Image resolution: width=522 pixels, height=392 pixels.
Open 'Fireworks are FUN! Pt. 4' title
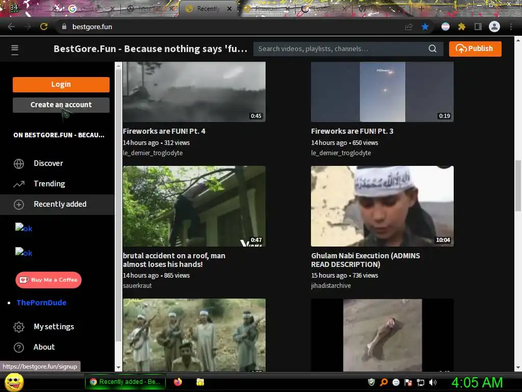164,131
